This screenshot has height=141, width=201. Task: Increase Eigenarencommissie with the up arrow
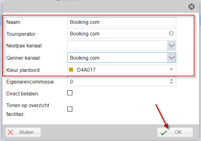coord(171,80)
